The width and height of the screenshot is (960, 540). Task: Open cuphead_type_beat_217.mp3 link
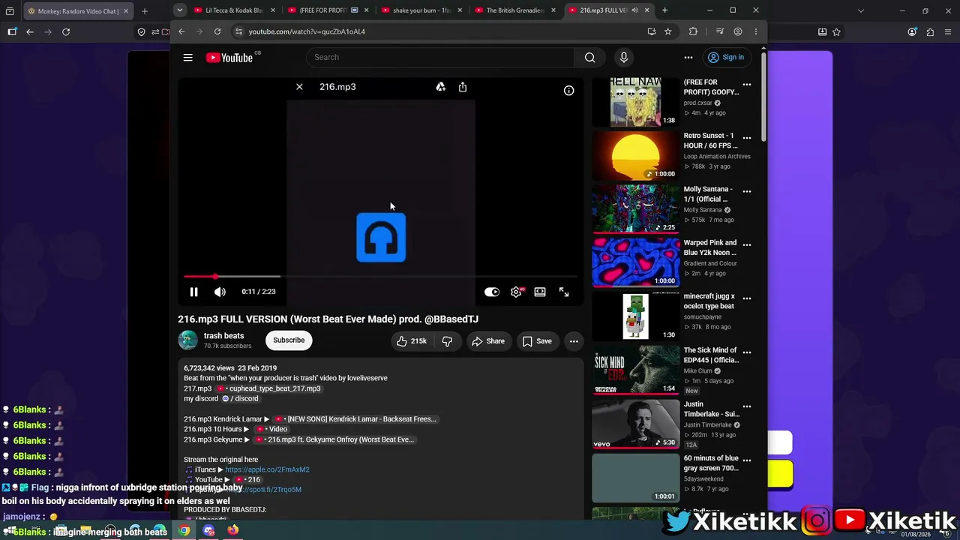[x=268, y=388]
